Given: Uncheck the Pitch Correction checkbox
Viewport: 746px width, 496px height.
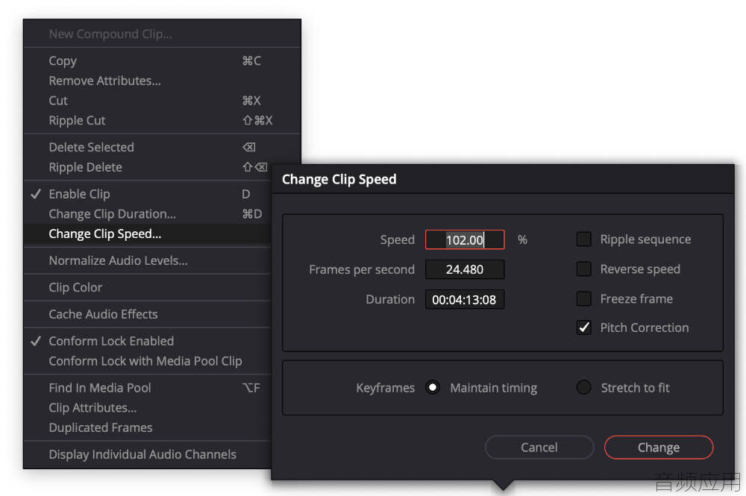Looking at the screenshot, I should coord(584,327).
